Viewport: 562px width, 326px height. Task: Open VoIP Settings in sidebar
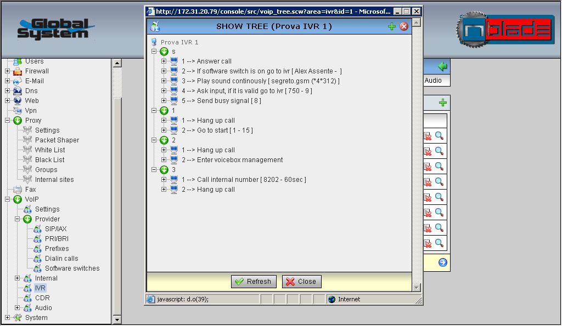click(x=47, y=209)
